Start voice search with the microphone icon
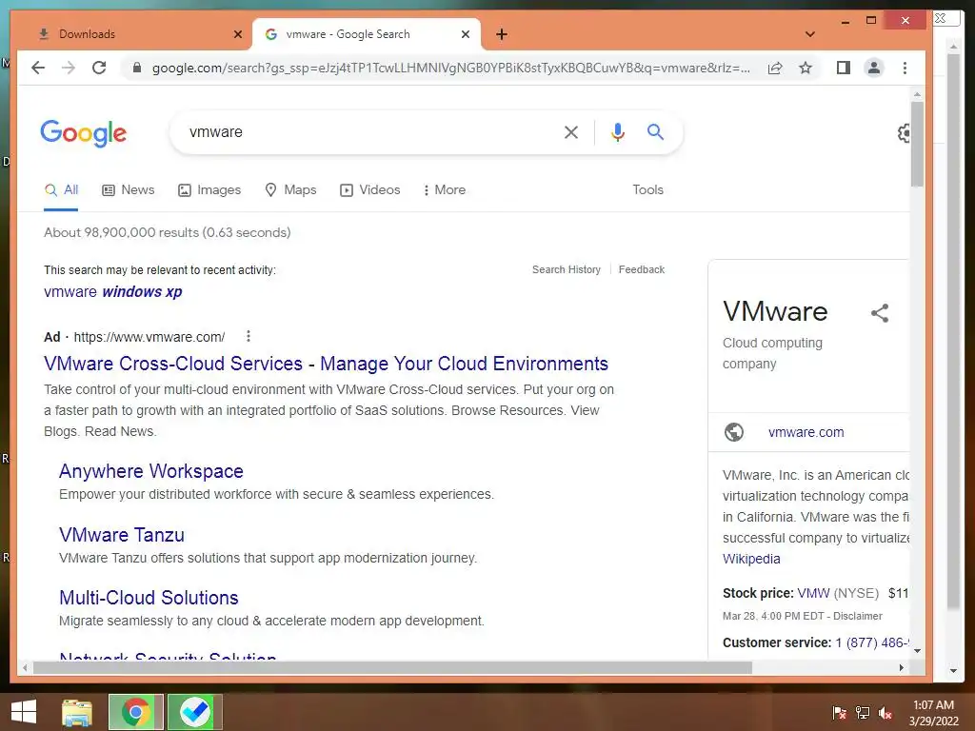 click(617, 132)
